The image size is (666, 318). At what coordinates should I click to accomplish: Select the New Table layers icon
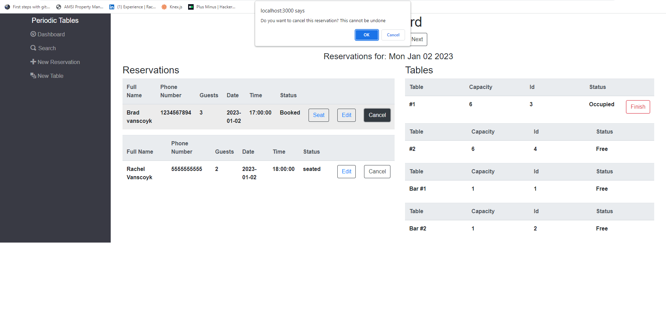click(33, 75)
